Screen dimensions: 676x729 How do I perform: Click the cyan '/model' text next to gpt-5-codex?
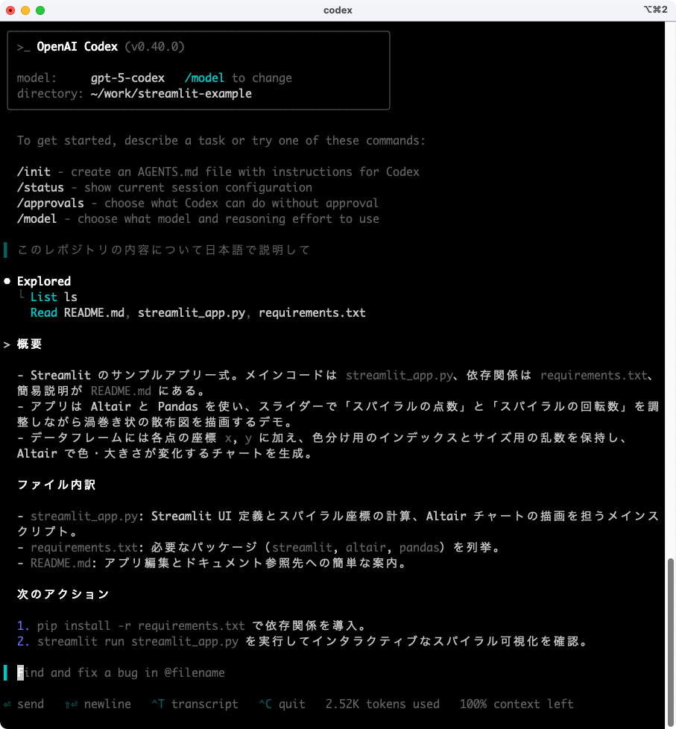coord(204,78)
